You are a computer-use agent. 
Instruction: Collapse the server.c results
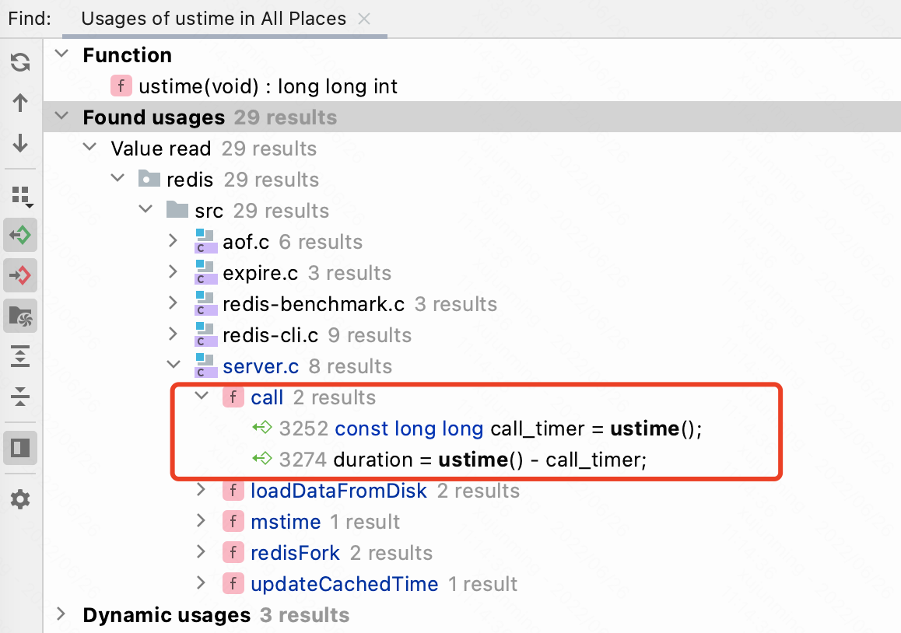pos(174,364)
